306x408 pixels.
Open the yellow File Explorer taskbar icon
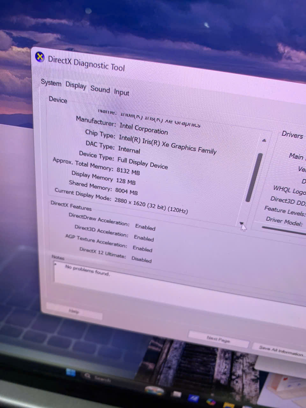(x=228, y=405)
